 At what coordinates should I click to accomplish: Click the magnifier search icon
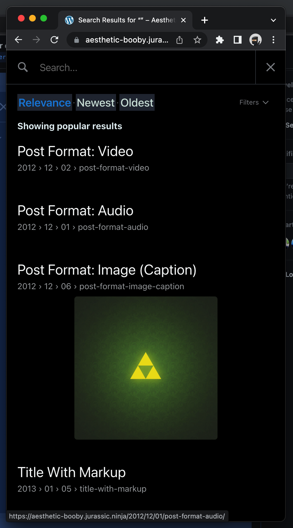coord(23,67)
